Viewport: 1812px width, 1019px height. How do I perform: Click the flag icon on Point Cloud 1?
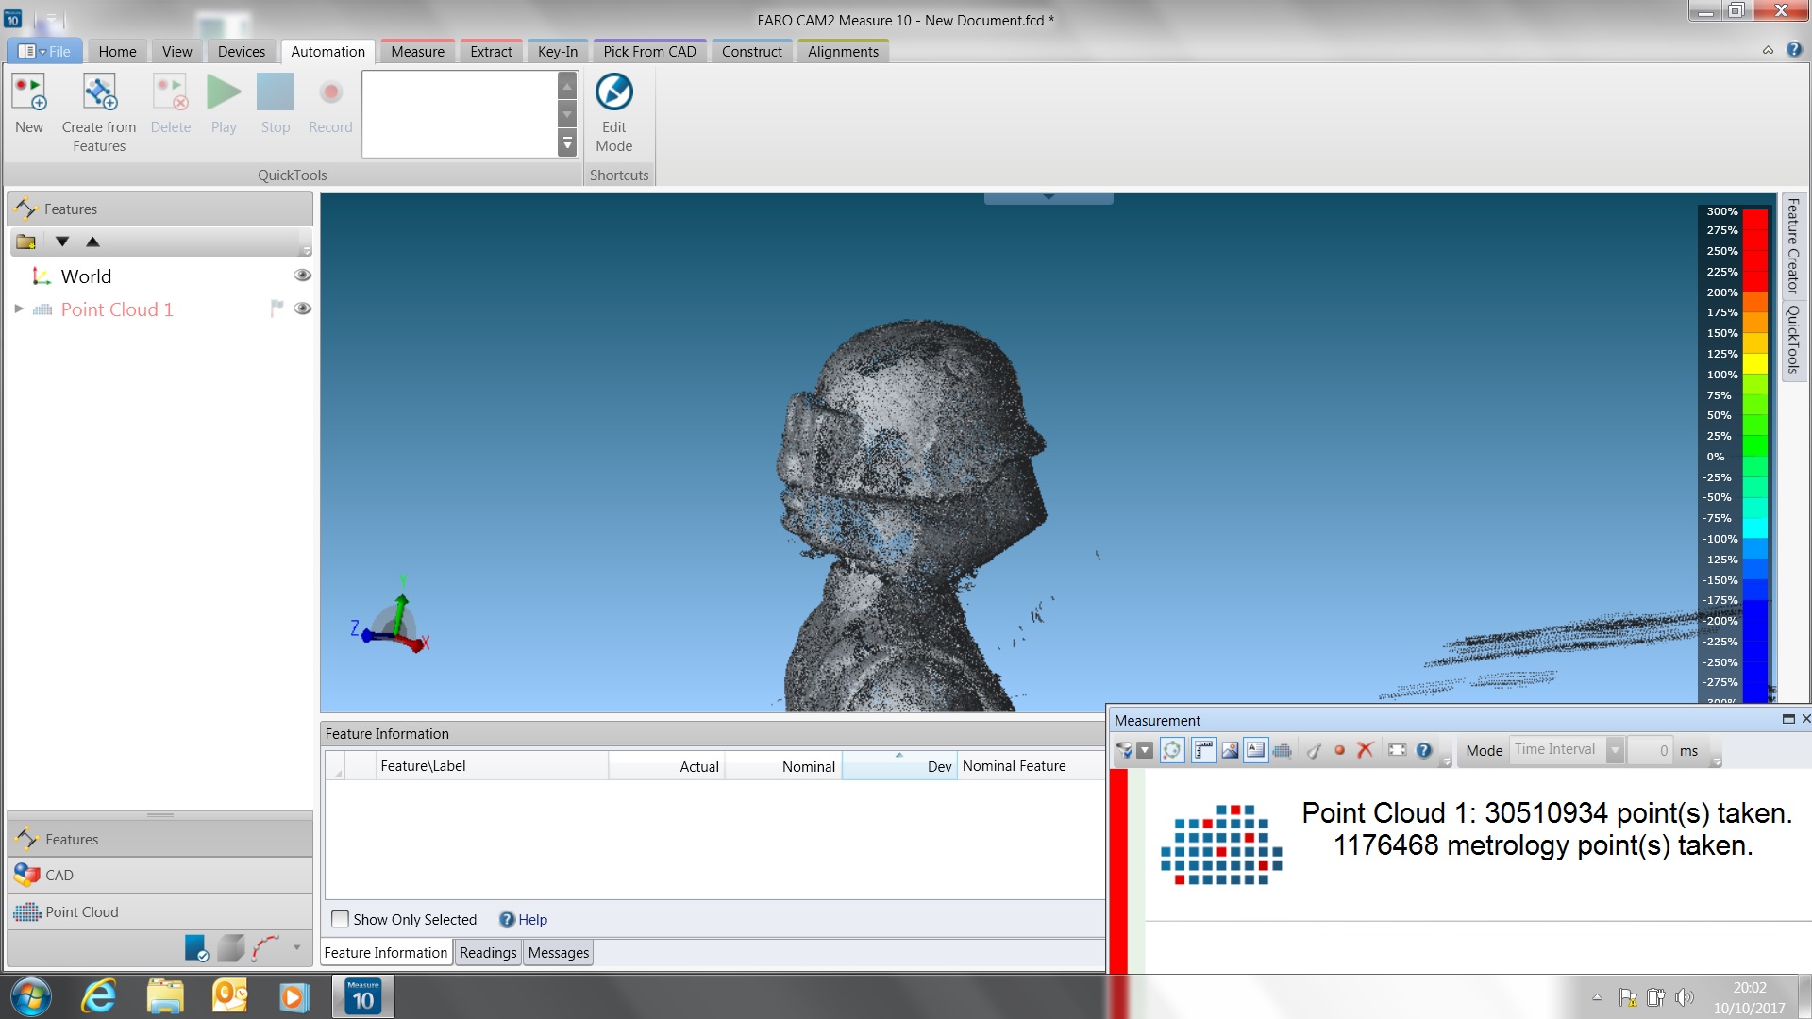coord(276,309)
